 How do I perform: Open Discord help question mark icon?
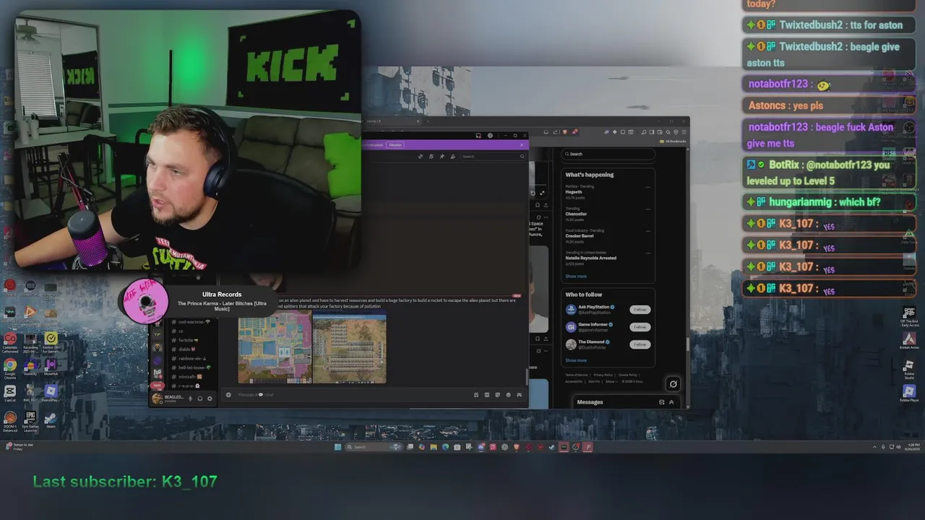[x=490, y=135]
